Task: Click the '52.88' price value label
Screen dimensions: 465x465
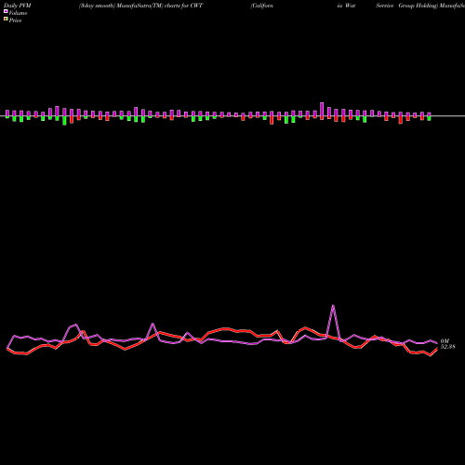Action: (447, 347)
